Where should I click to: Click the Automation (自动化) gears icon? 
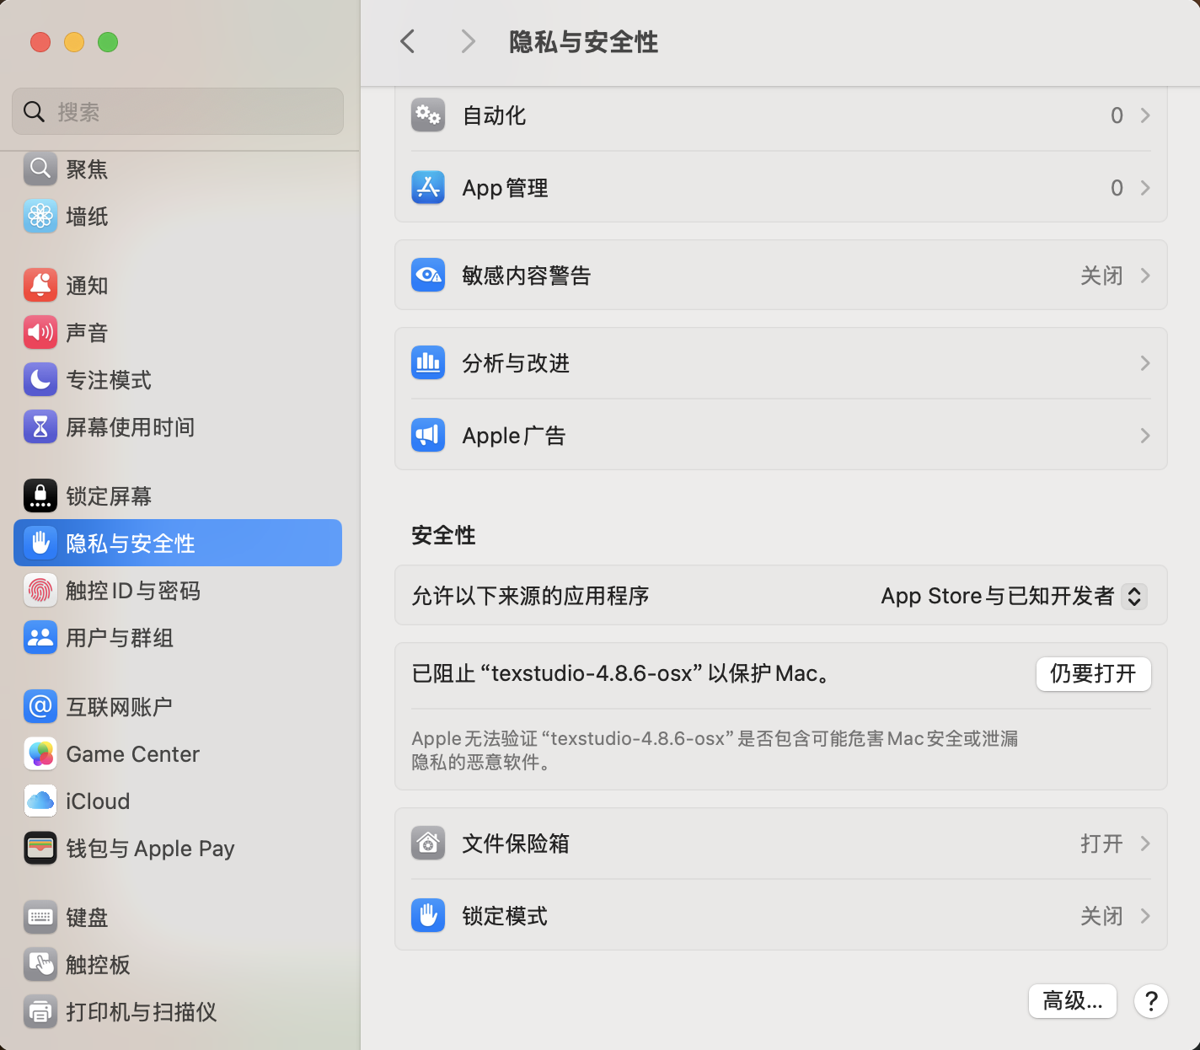[x=428, y=115]
